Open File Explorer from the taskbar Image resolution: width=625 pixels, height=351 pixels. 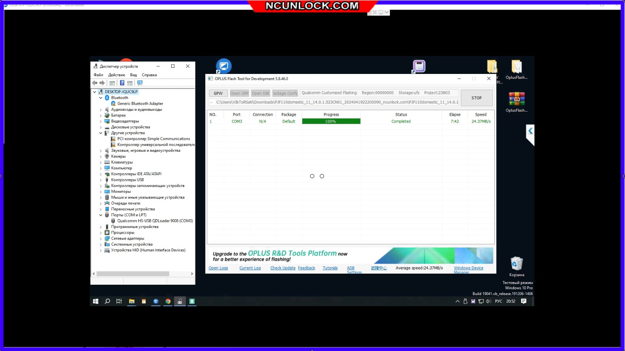[131, 302]
